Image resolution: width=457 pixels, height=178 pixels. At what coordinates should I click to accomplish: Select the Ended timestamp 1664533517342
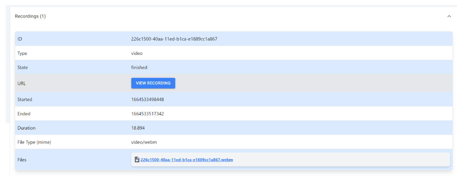[147, 114]
